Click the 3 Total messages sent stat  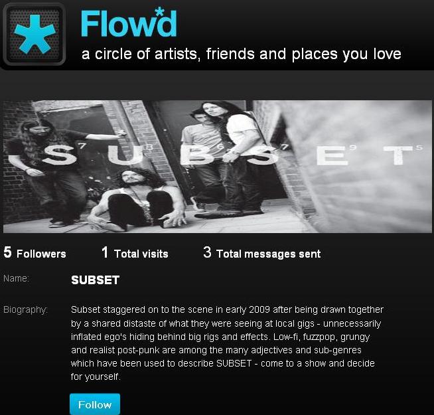262,253
